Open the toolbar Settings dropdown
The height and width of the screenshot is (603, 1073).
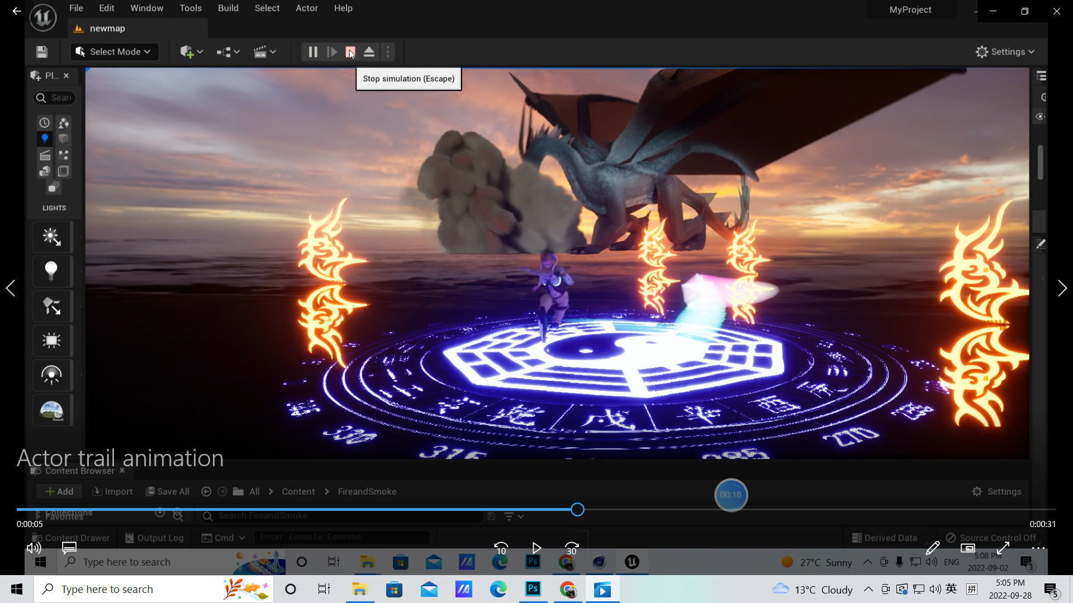click(1005, 52)
